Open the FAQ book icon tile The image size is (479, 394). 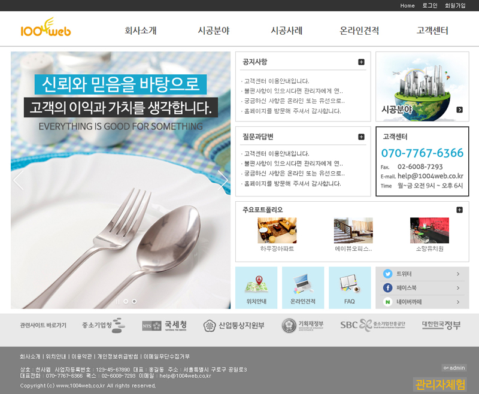[x=350, y=287]
